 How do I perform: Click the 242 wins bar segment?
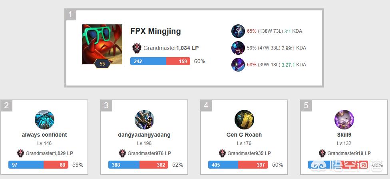tap(148, 61)
